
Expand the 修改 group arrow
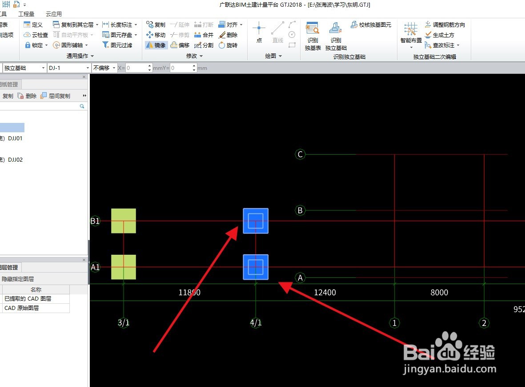pyautogui.click(x=201, y=56)
